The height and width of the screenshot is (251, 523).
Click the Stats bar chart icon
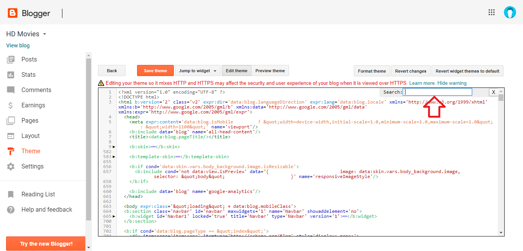pos(11,74)
